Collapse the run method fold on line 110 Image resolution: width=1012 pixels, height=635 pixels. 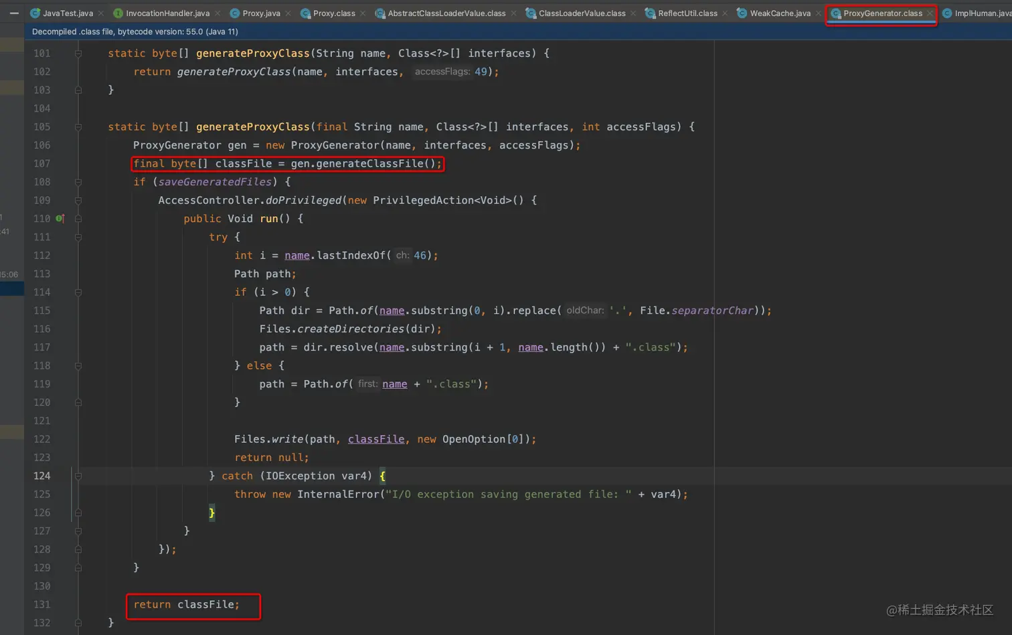78,218
